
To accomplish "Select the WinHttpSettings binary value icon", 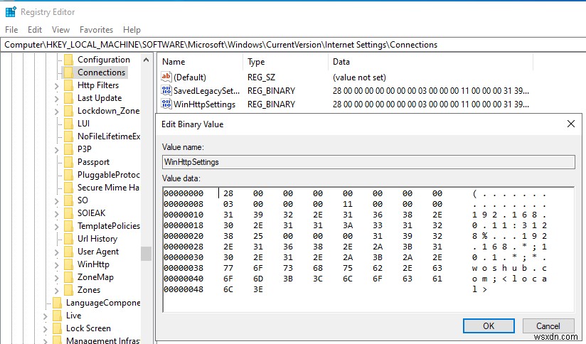I will click(166, 104).
